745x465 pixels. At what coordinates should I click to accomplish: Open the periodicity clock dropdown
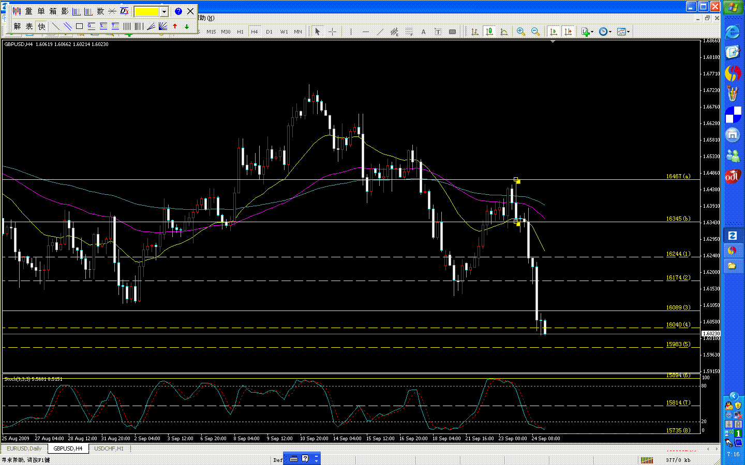pos(605,32)
